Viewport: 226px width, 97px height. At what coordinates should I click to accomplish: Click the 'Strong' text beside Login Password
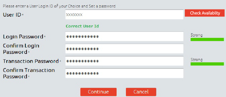coord(197,35)
